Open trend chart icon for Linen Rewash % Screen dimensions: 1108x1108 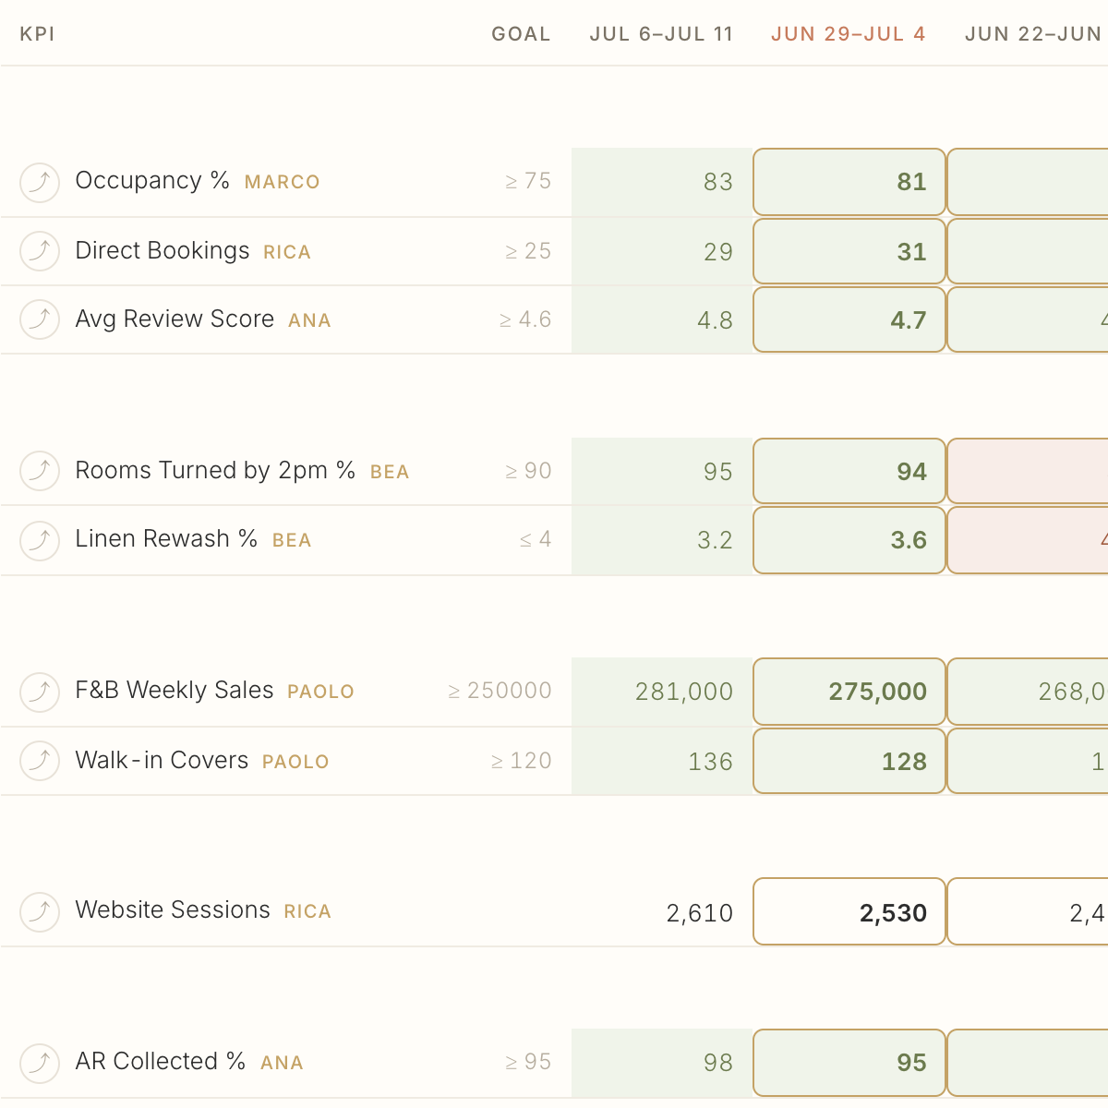[40, 539]
